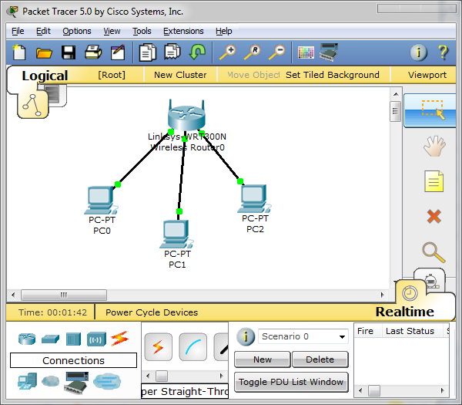Click the workspace horizontal scrollbar thumb

[64, 295]
